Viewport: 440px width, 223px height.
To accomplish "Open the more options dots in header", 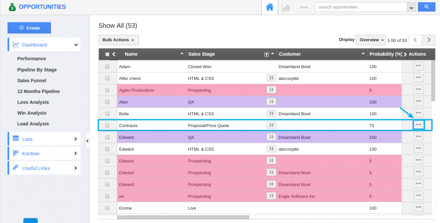I will (303, 7).
